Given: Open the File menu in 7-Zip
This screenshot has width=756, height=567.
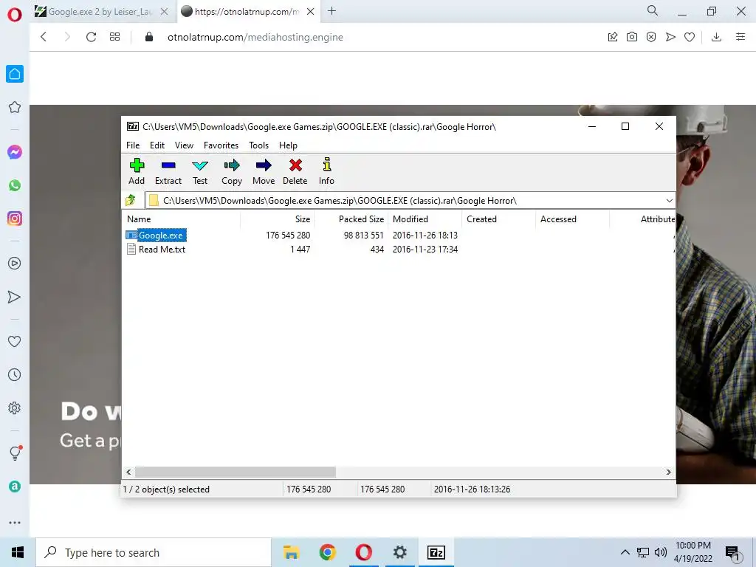Looking at the screenshot, I should click(133, 145).
